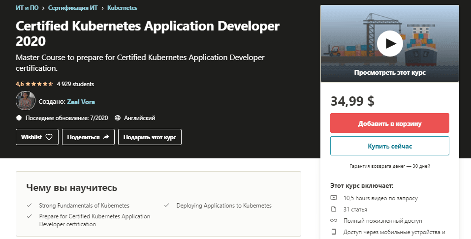Image resolution: width=471 pixels, height=239 pixels.
Task: Click checkmark beside Prepare for Certified
Action: click(30, 216)
